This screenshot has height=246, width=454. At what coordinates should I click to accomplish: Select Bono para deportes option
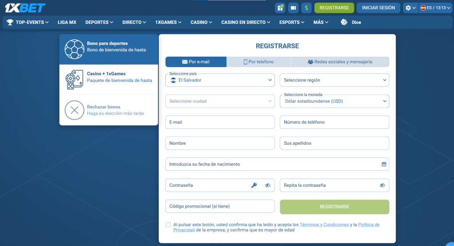click(x=109, y=50)
